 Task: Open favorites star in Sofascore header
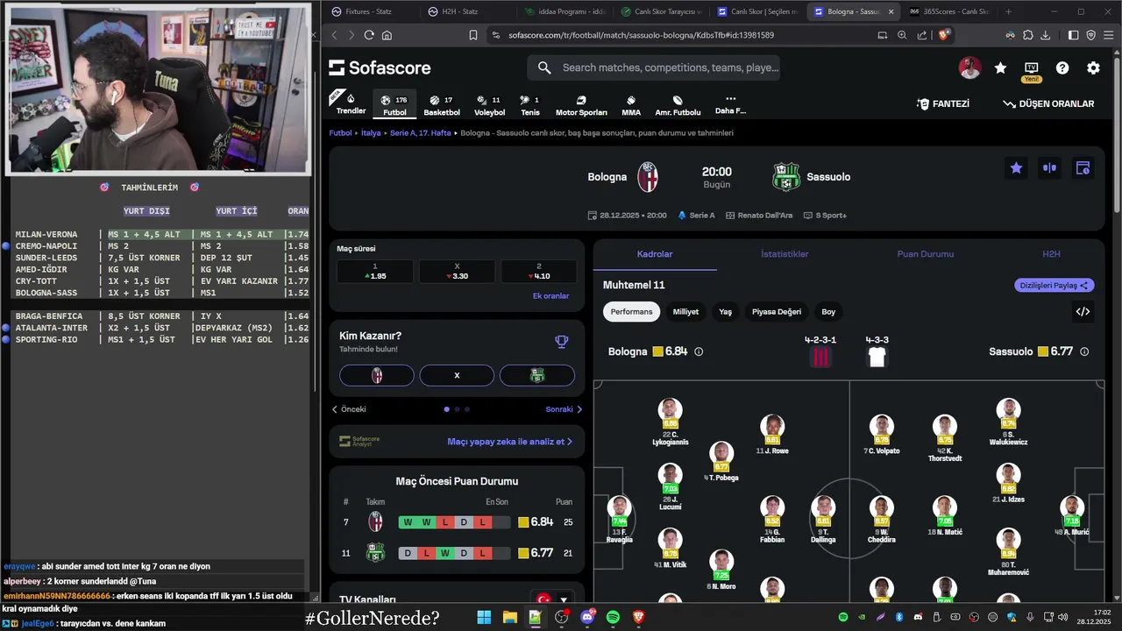click(1000, 68)
